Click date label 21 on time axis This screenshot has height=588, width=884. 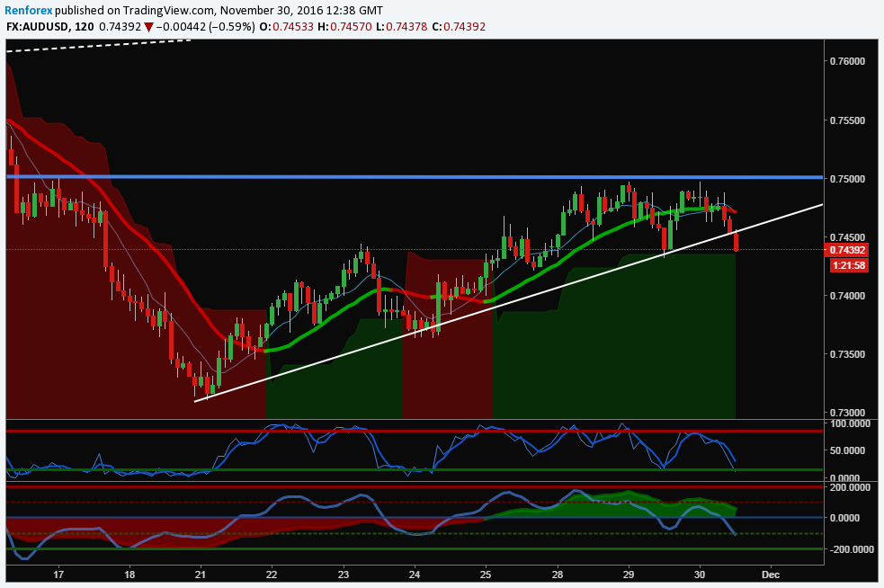coord(201,575)
